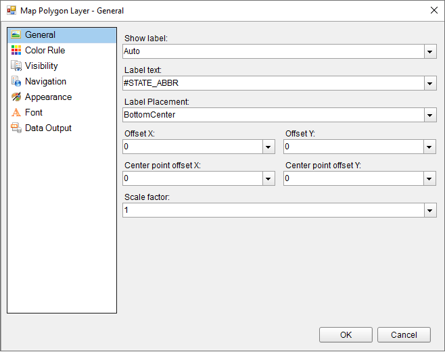The height and width of the screenshot is (352, 445).
Task: Switch to the Font page
Action: [x=34, y=113]
